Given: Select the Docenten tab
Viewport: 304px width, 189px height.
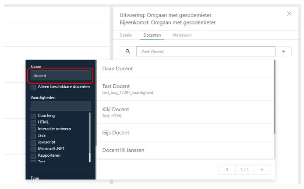Looking at the screenshot, I should point(152,35).
